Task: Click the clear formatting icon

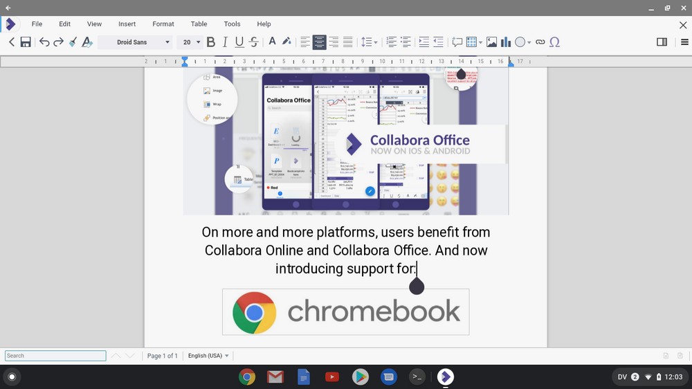Action: (x=87, y=42)
